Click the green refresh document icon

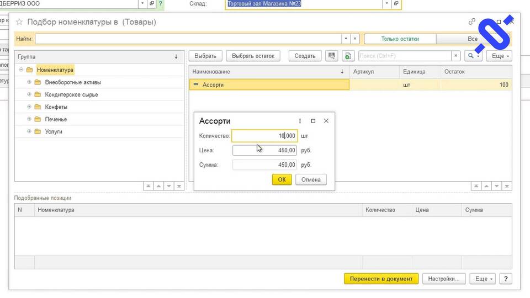tap(347, 56)
